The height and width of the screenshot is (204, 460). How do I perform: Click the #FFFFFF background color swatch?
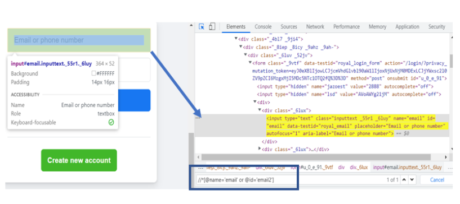click(93, 73)
